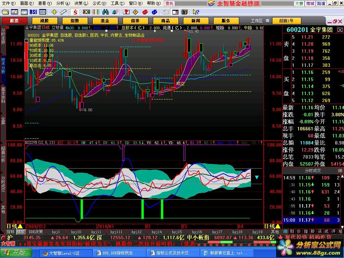Viewport: 344px width, 258px height.
Task: Select the RSI indicator toolbar icon
Action: 33,12
